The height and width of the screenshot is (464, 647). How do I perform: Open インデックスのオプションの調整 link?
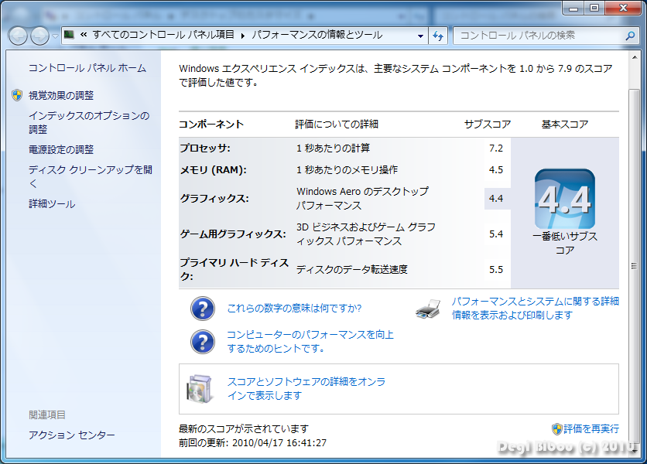pos(89,122)
